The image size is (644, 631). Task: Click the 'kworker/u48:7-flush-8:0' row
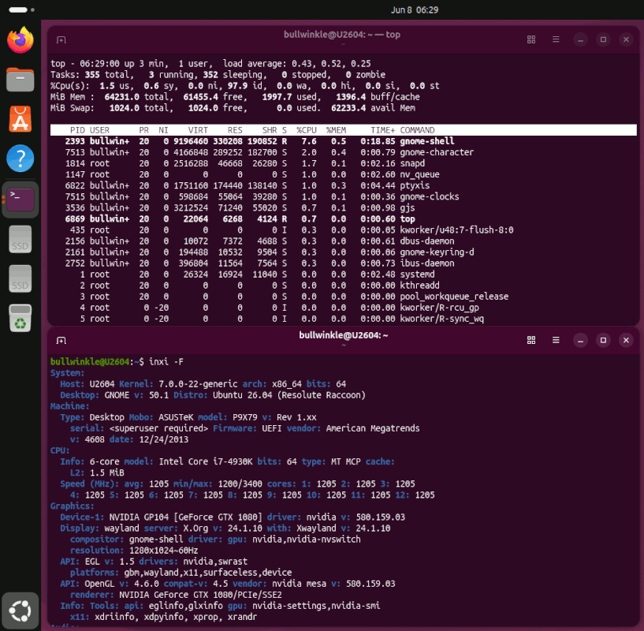(344, 230)
